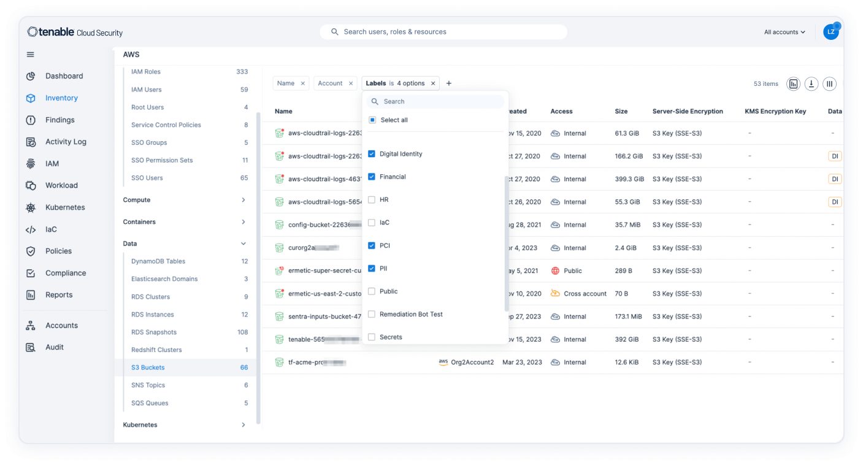This screenshot has height=465, width=863.
Task: Check the HR label checkbox
Action: point(372,200)
